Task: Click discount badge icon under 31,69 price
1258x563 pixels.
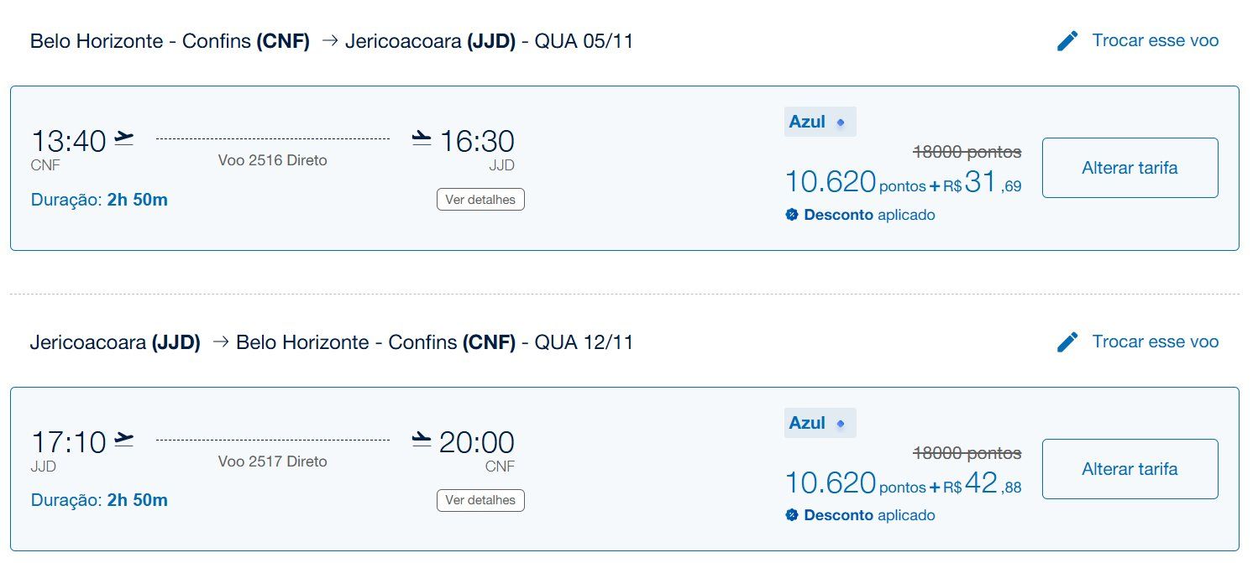Action: 791,215
